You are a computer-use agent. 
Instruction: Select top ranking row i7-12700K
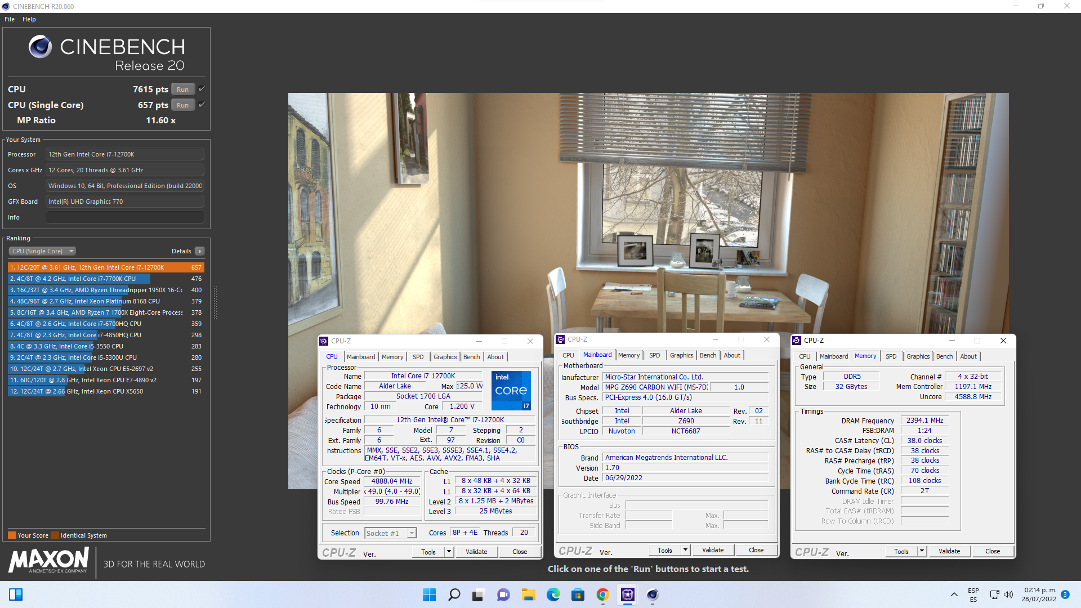click(x=106, y=267)
